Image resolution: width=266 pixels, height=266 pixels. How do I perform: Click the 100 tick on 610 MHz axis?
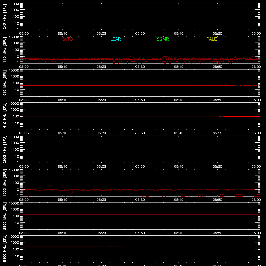tap(16, 83)
